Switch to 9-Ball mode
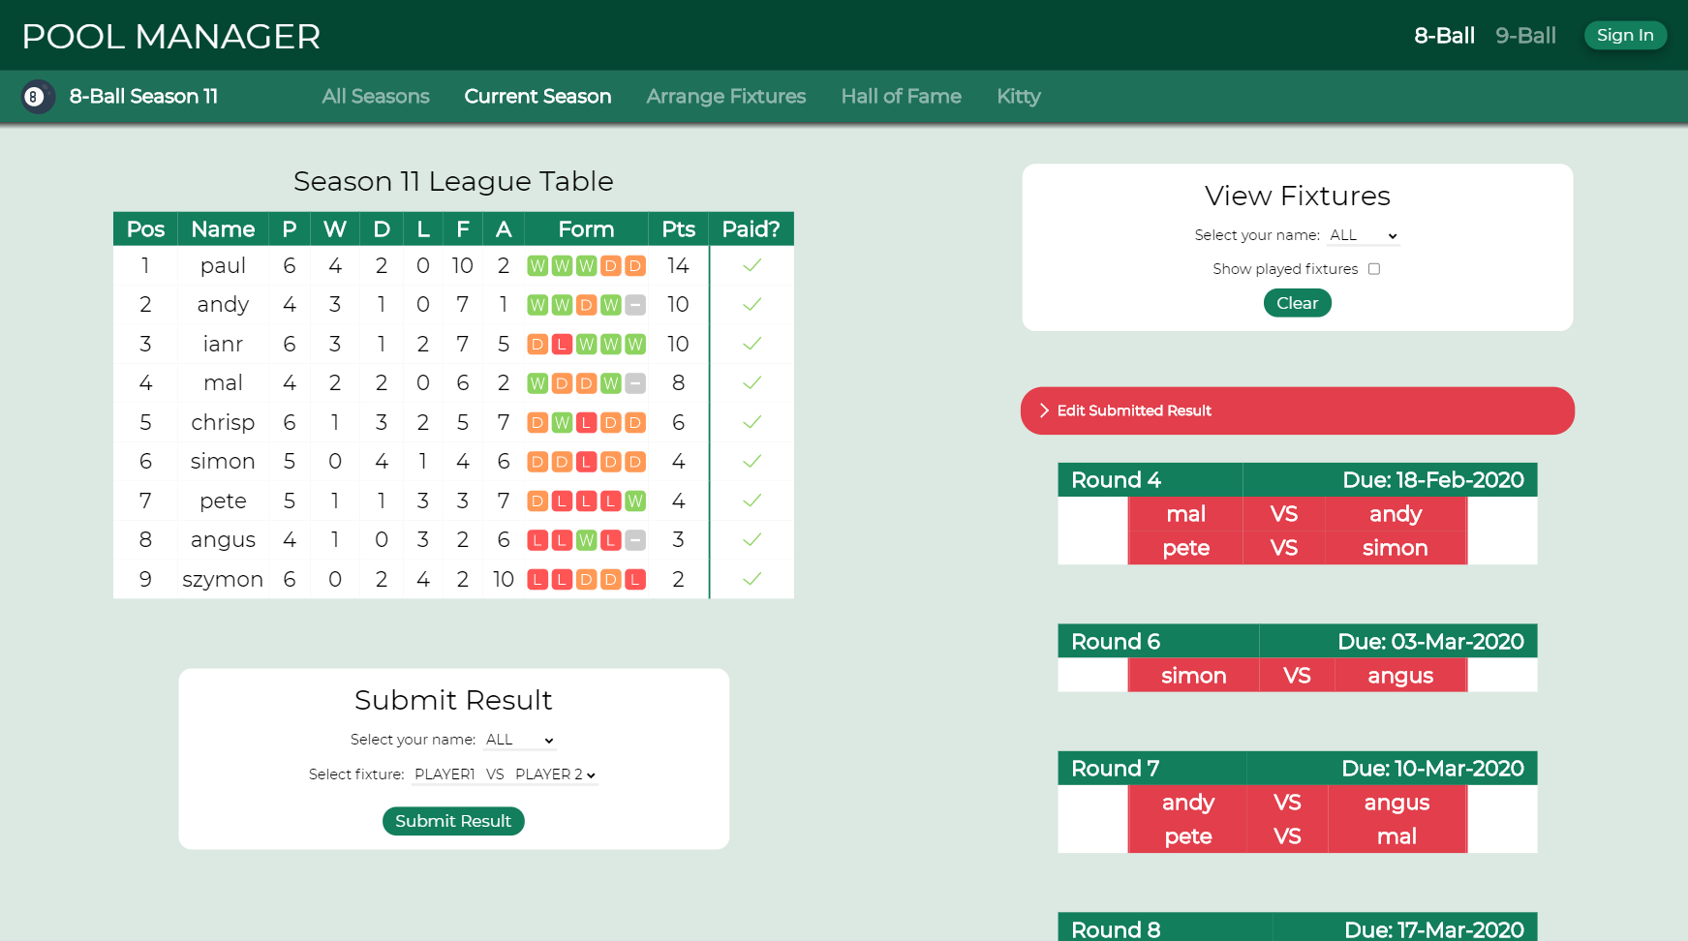The image size is (1688, 941). 1525,36
